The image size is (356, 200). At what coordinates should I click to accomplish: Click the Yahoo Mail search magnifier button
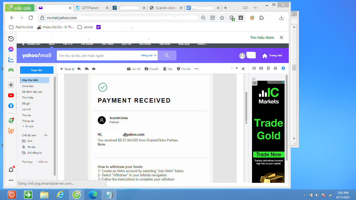(167, 55)
